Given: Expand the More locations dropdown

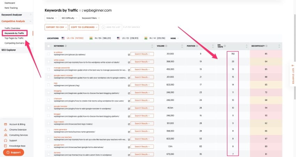Looking at the screenshot, I should (x=174, y=38).
